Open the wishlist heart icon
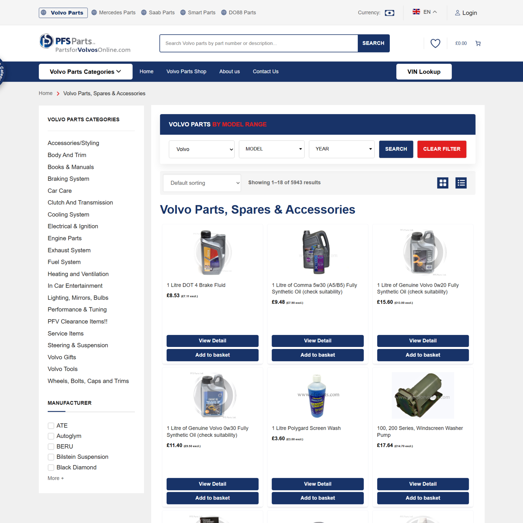 click(x=435, y=43)
